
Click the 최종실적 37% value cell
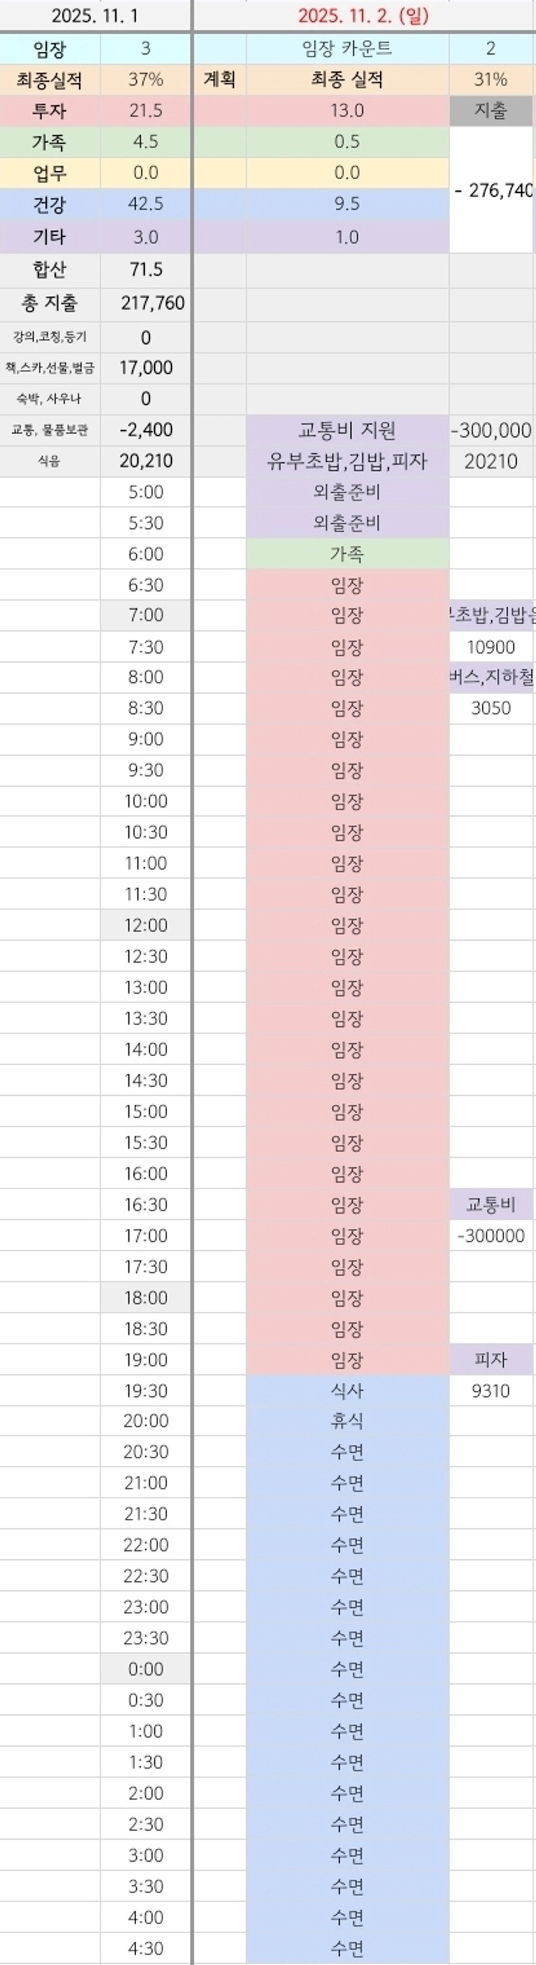pyautogui.click(x=145, y=79)
